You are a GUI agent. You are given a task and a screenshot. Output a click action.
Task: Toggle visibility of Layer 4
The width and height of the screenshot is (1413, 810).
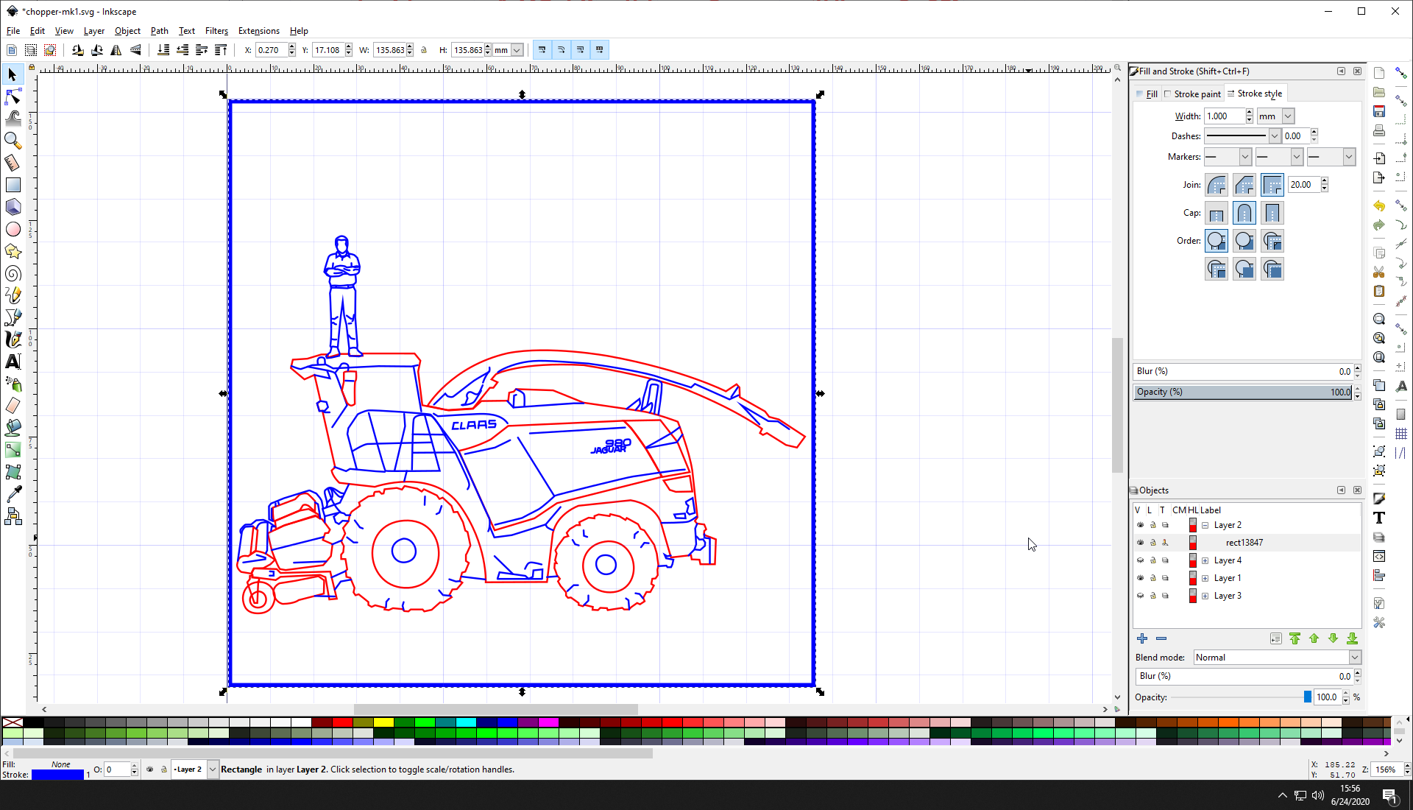(x=1141, y=560)
